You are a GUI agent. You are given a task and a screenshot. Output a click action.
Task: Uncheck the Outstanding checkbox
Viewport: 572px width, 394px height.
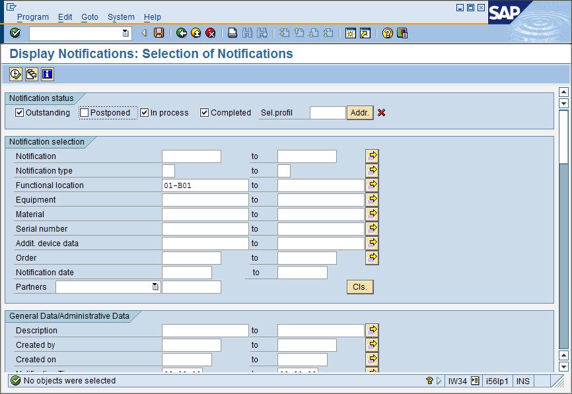click(x=19, y=113)
